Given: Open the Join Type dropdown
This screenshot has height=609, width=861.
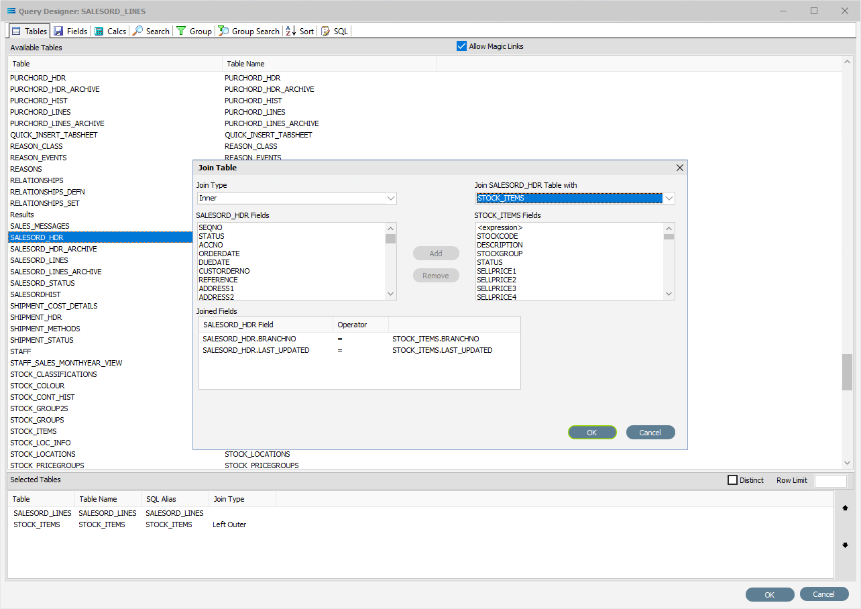Looking at the screenshot, I should coord(391,199).
